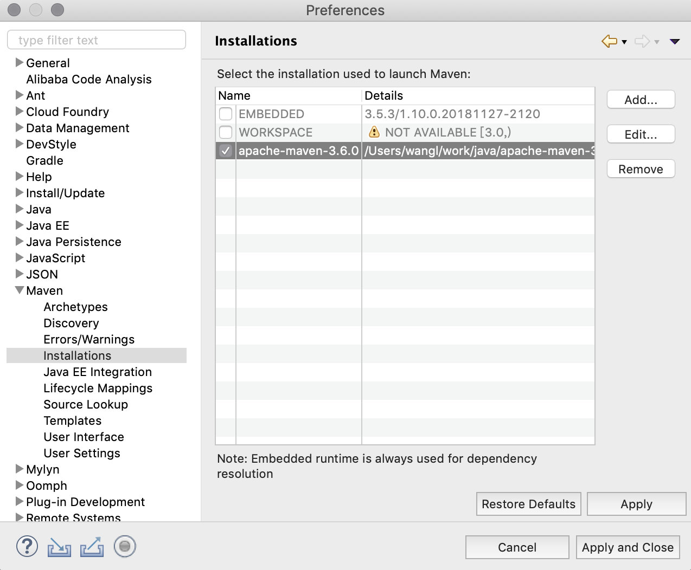691x570 pixels.
Task: Check the WORKSPACE installation checkbox
Action: point(226,132)
